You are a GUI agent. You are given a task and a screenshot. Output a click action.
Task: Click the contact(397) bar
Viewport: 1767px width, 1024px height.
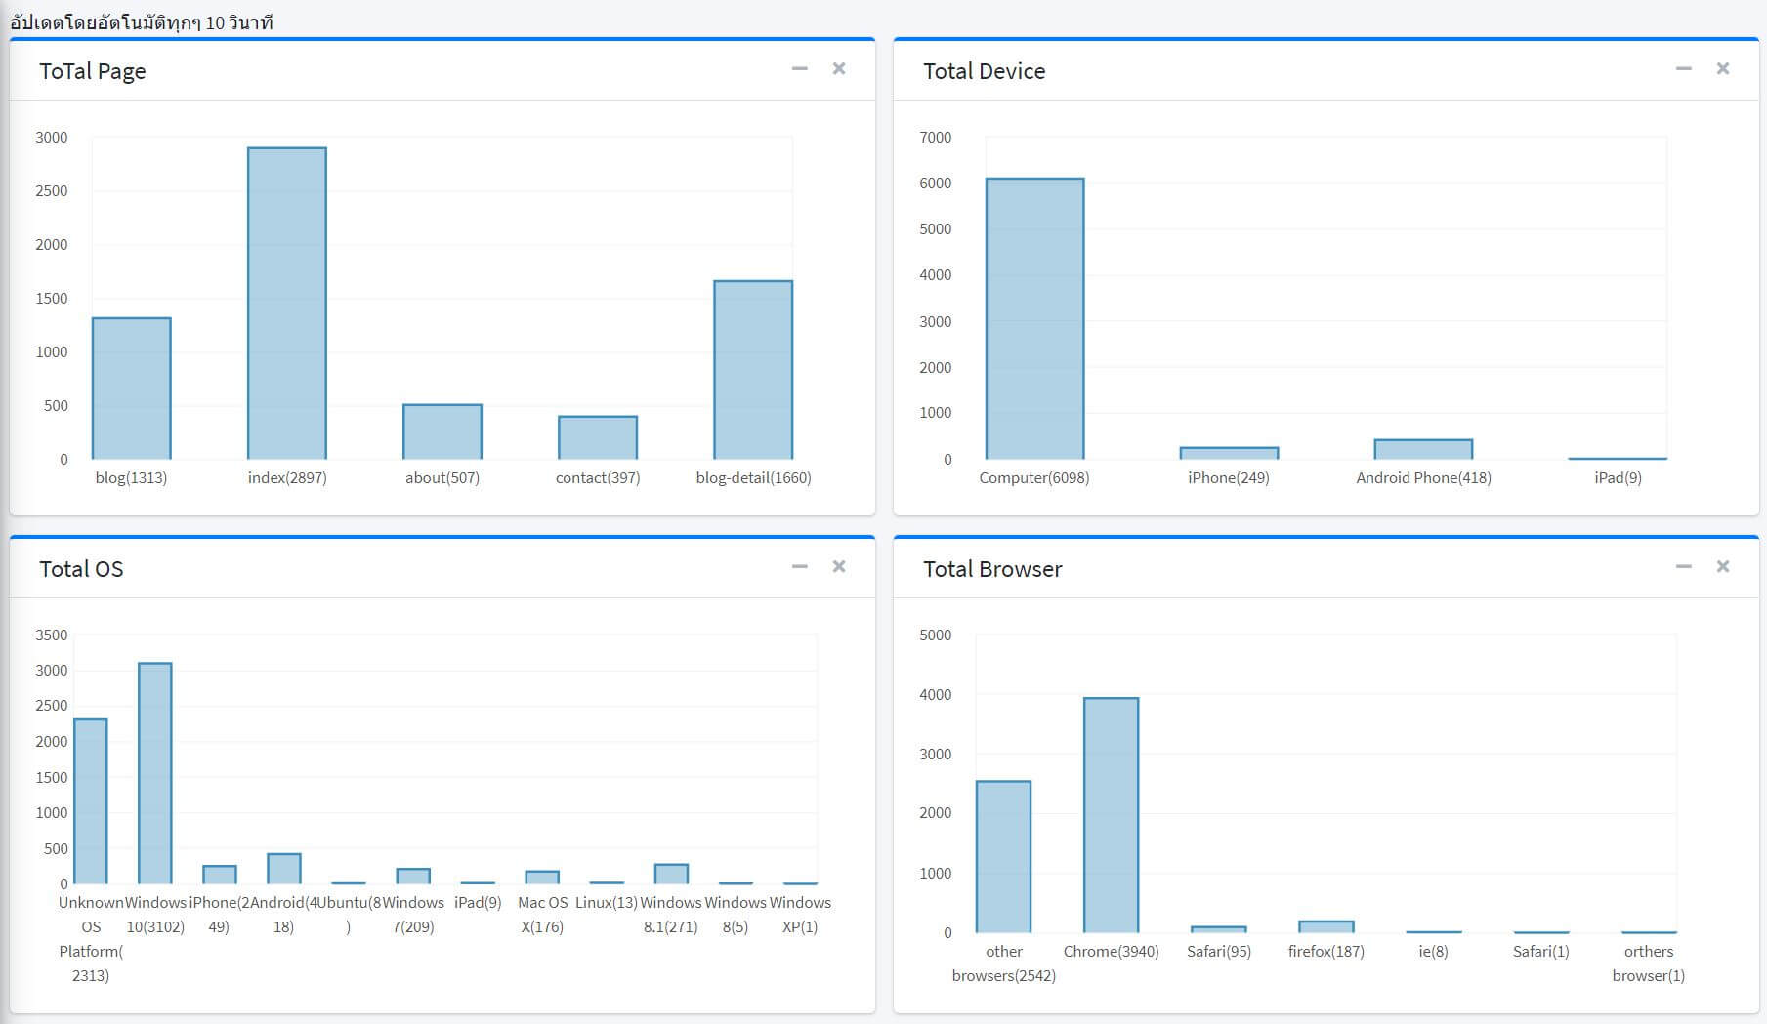tap(597, 434)
